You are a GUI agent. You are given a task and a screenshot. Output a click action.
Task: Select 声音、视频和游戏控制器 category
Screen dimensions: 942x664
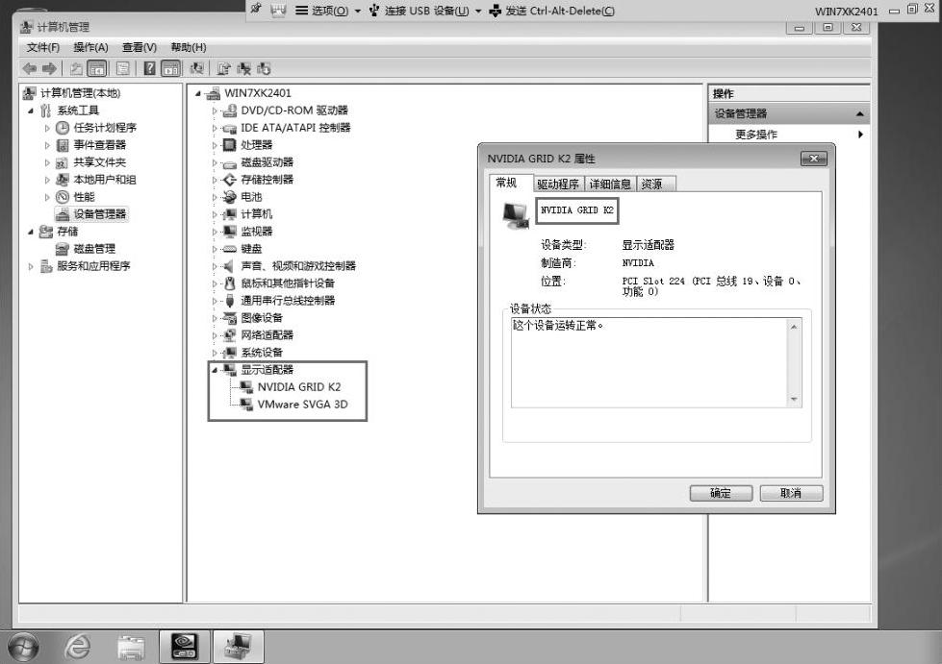click(298, 266)
